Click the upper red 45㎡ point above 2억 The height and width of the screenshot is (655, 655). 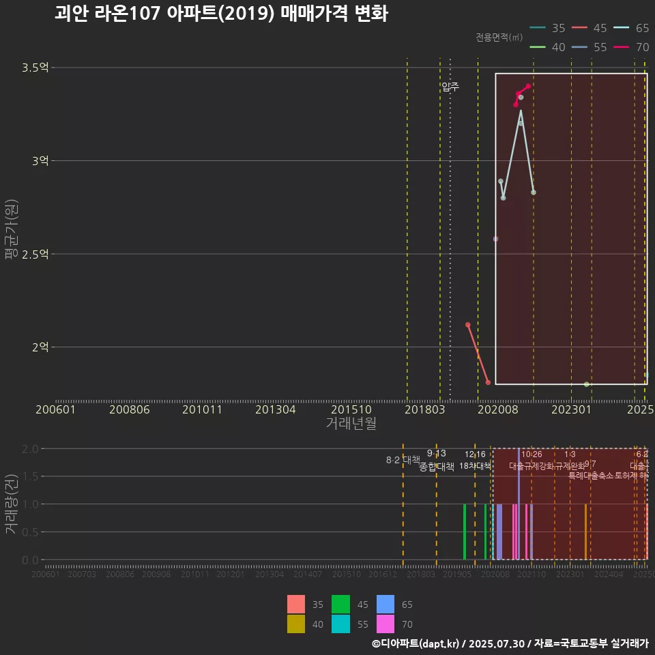[468, 325]
